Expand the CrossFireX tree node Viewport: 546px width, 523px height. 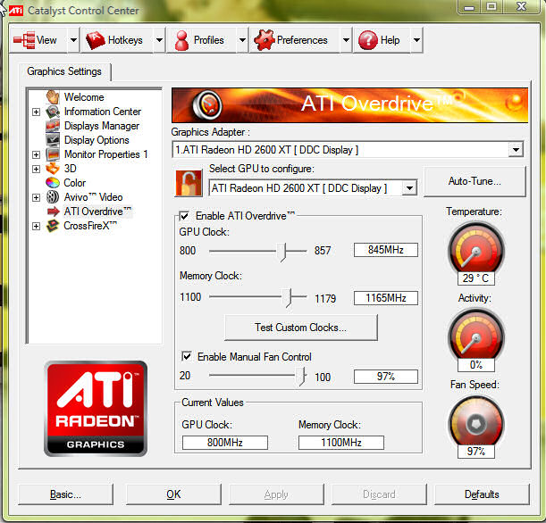coord(36,227)
